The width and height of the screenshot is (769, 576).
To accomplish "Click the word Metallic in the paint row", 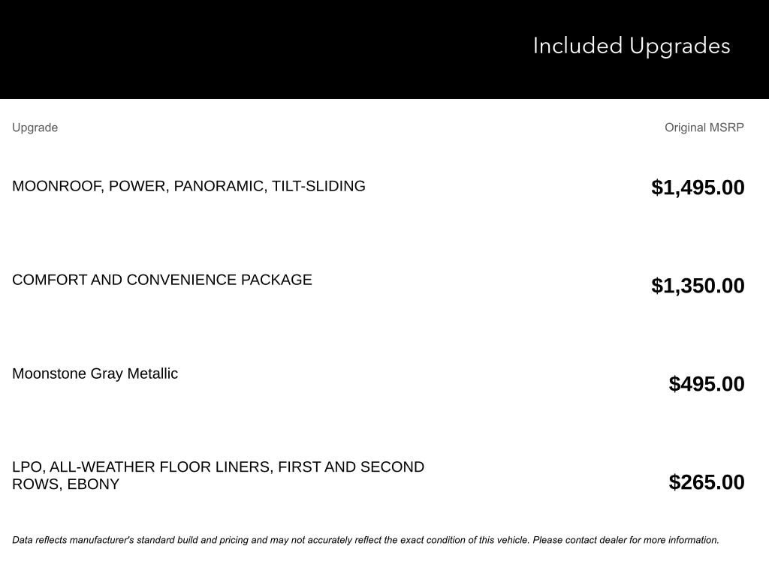I will [152, 373].
